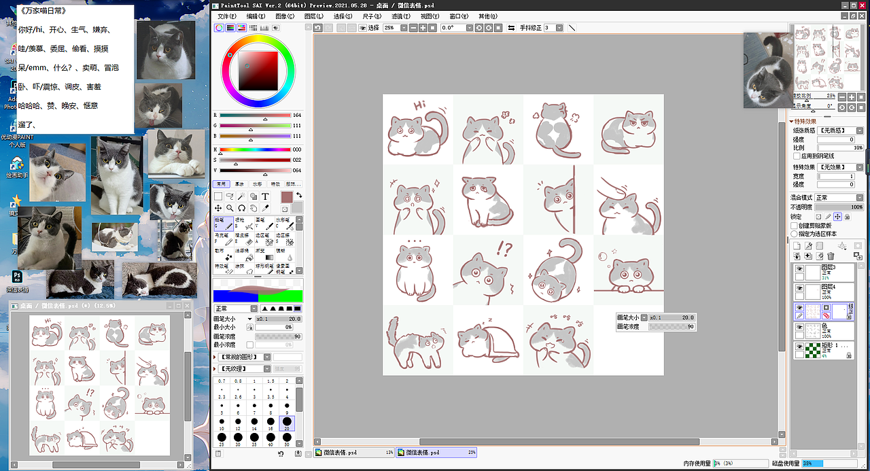870x471 pixels.
Task: Flip canvas view horizontally icon
Action: [511, 28]
